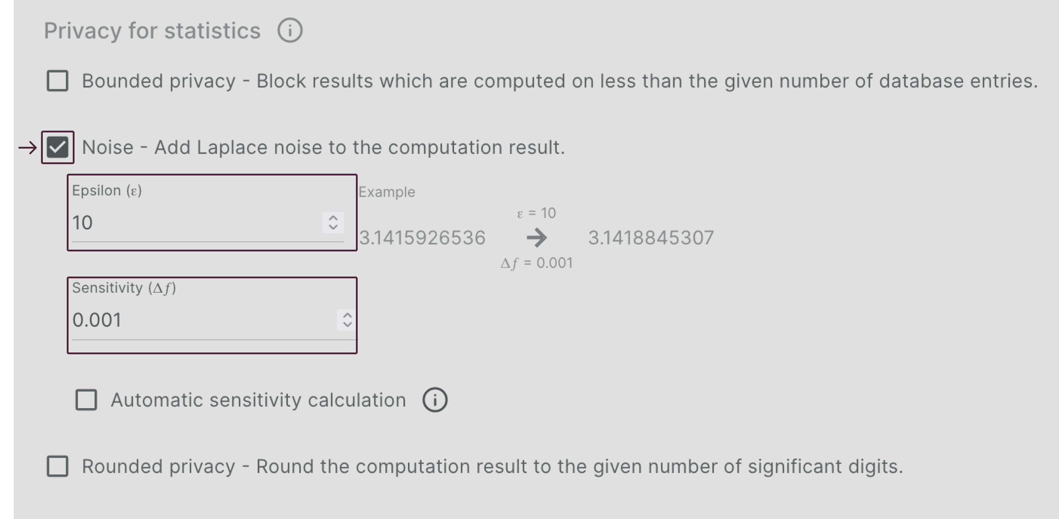This screenshot has width=1059, height=519.
Task: Click the Automatic sensitivity calculation label
Action: coord(258,400)
